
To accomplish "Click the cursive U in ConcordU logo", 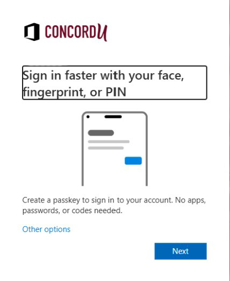I will pos(103,33).
